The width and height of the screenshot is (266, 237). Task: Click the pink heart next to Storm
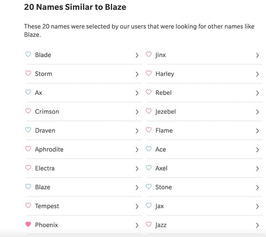28,73
